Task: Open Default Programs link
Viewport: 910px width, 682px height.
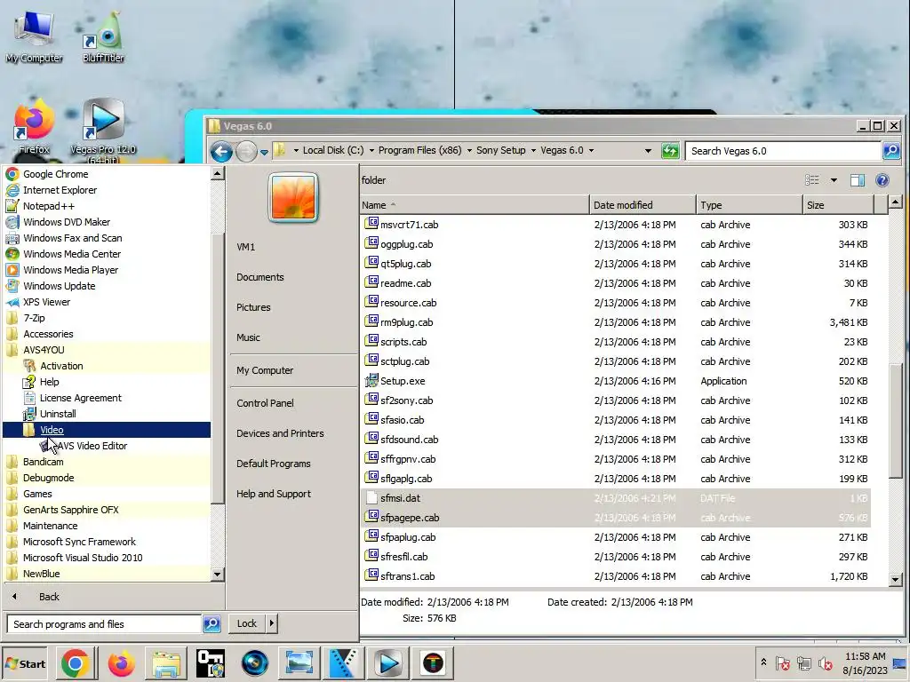Action: pyautogui.click(x=274, y=464)
